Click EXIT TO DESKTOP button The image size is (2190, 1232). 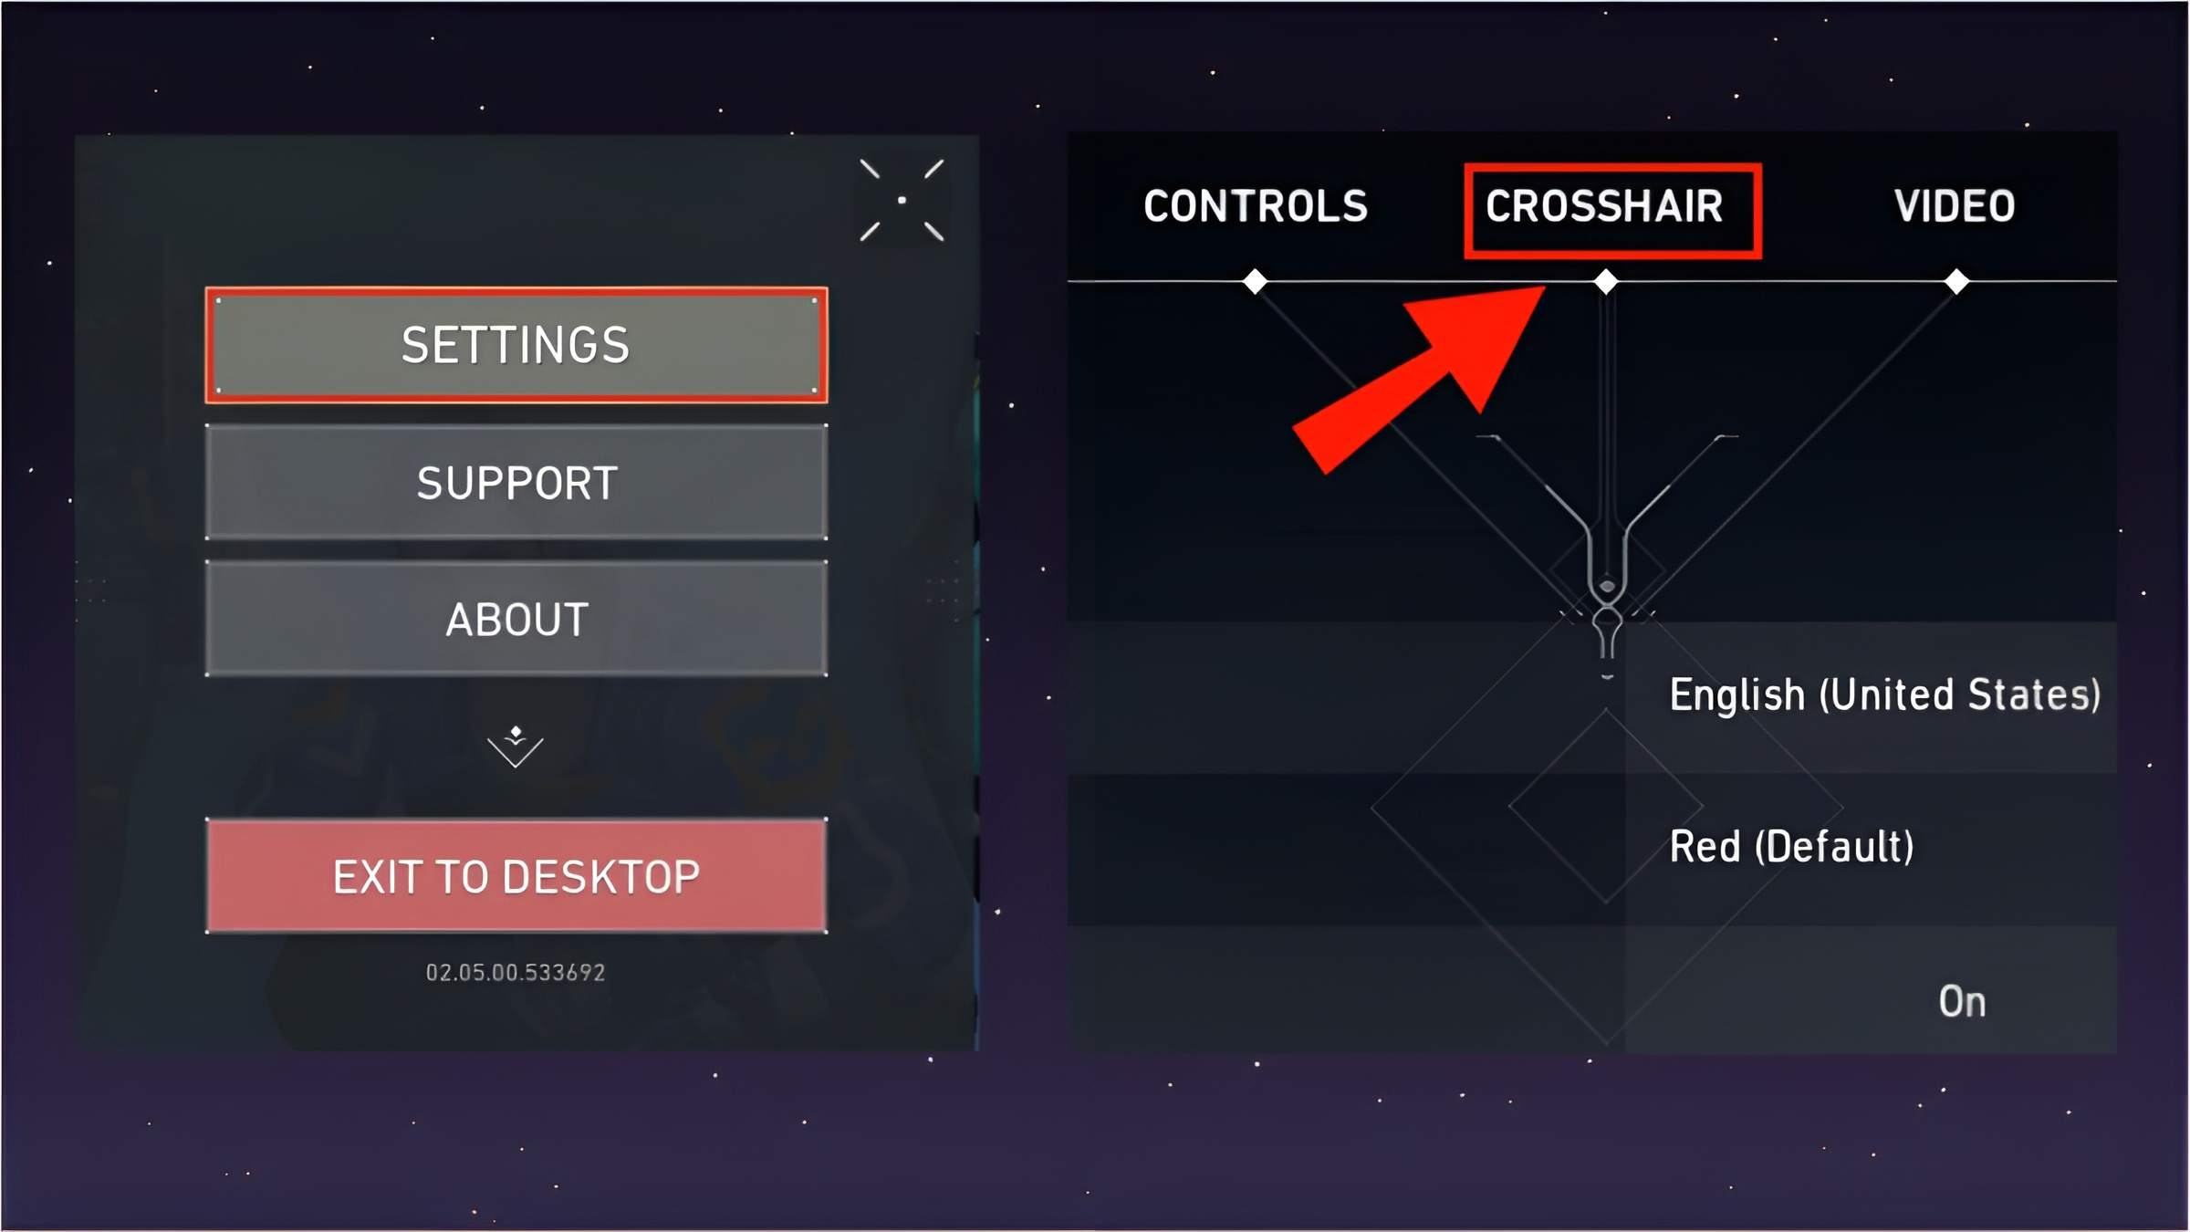pos(517,875)
